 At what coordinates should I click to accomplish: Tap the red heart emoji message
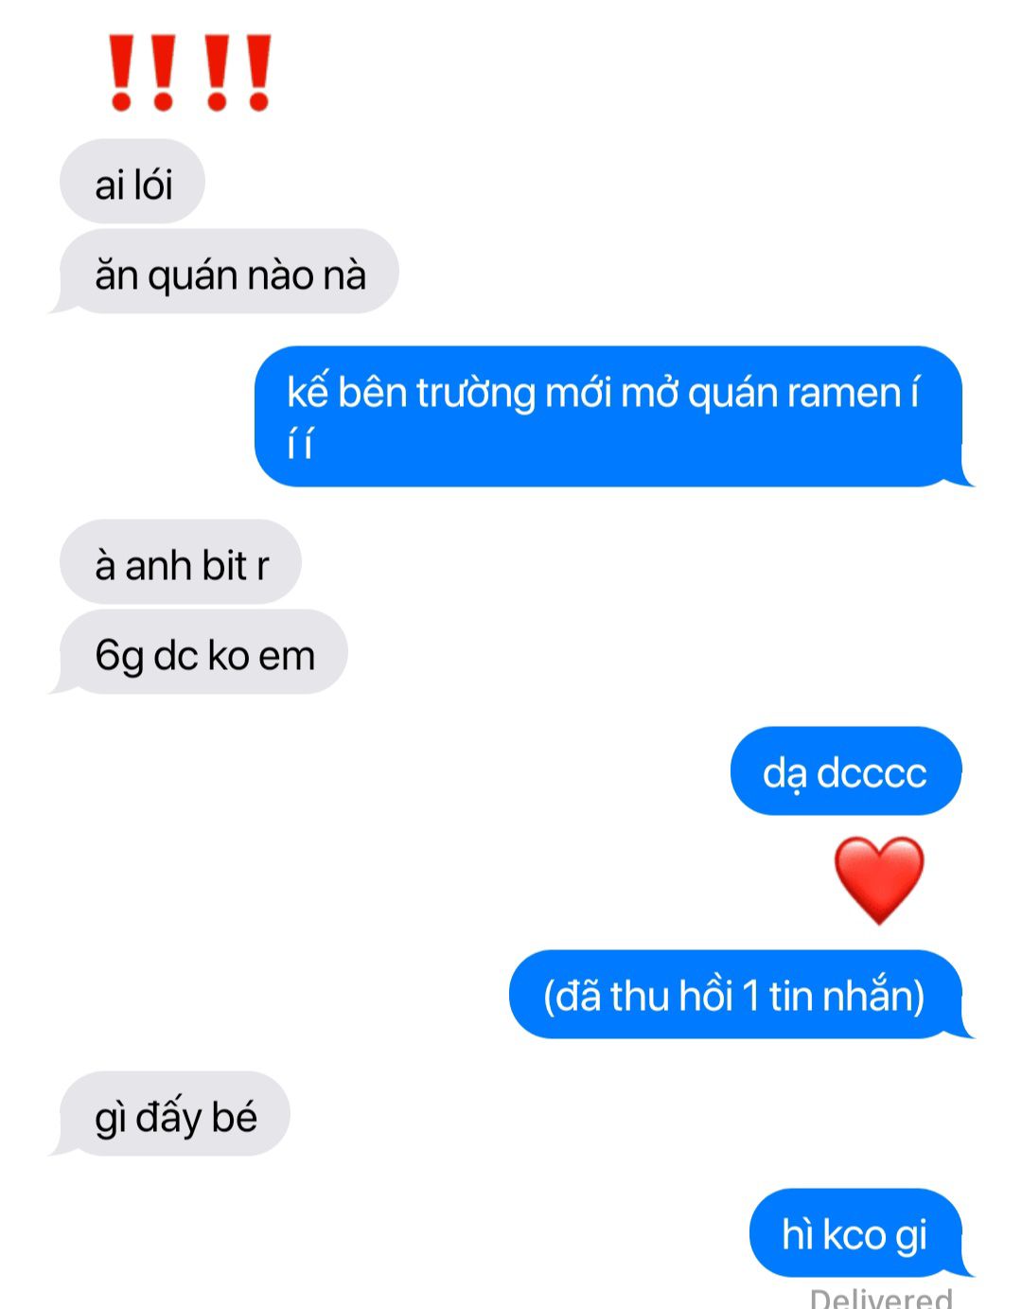click(x=878, y=880)
